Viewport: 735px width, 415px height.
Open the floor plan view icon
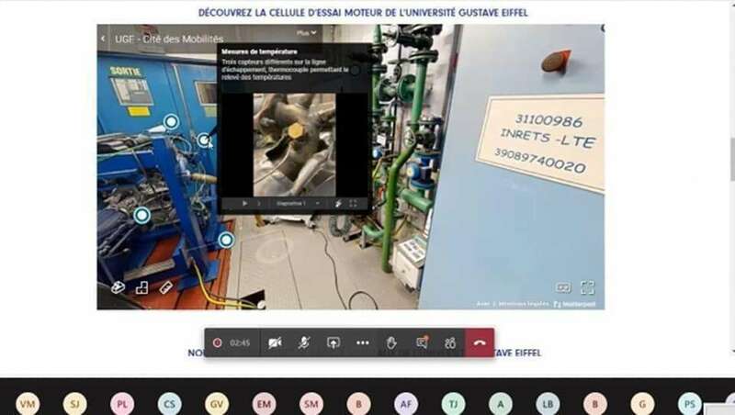tap(141, 287)
